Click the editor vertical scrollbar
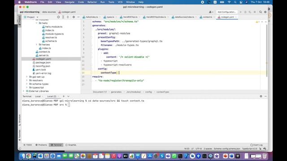 pyautogui.click(x=267, y=51)
